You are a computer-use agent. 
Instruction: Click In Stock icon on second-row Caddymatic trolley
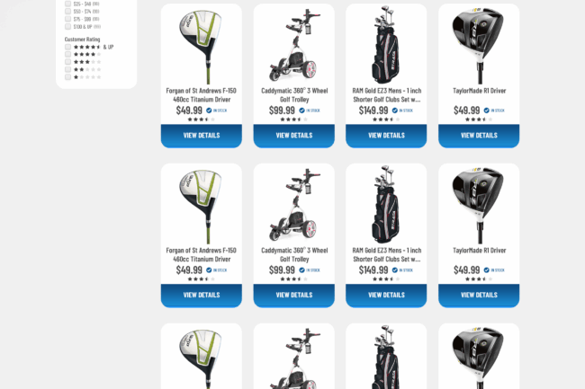[301, 270]
